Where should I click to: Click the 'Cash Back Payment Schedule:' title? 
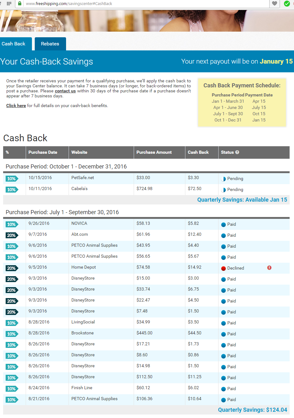[242, 85]
